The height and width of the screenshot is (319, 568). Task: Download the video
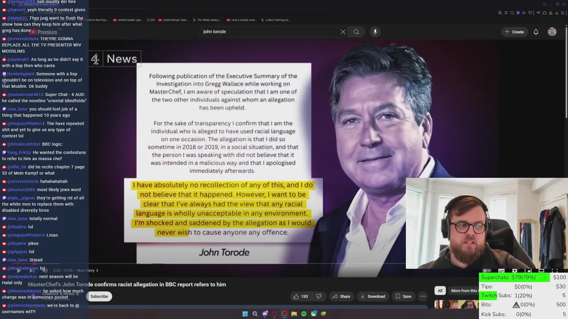point(373,296)
